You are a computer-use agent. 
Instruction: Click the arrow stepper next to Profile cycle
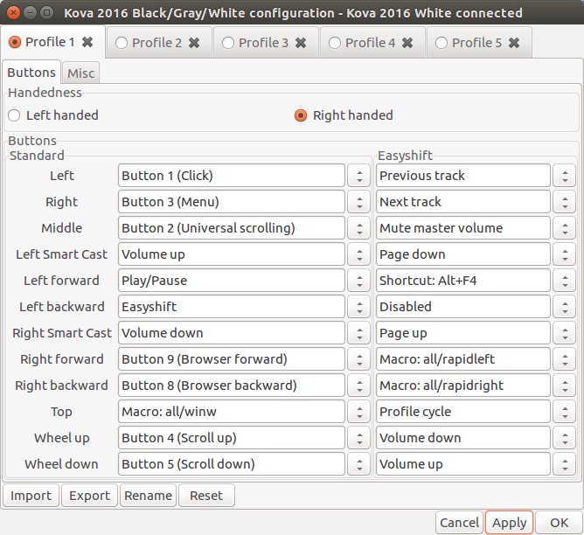tap(565, 412)
